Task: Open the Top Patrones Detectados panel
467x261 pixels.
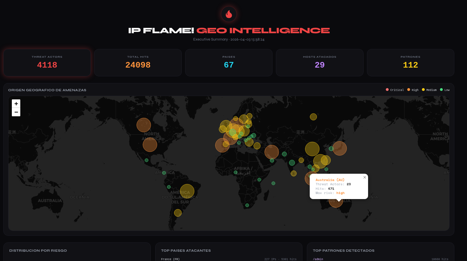Action: (x=344, y=251)
